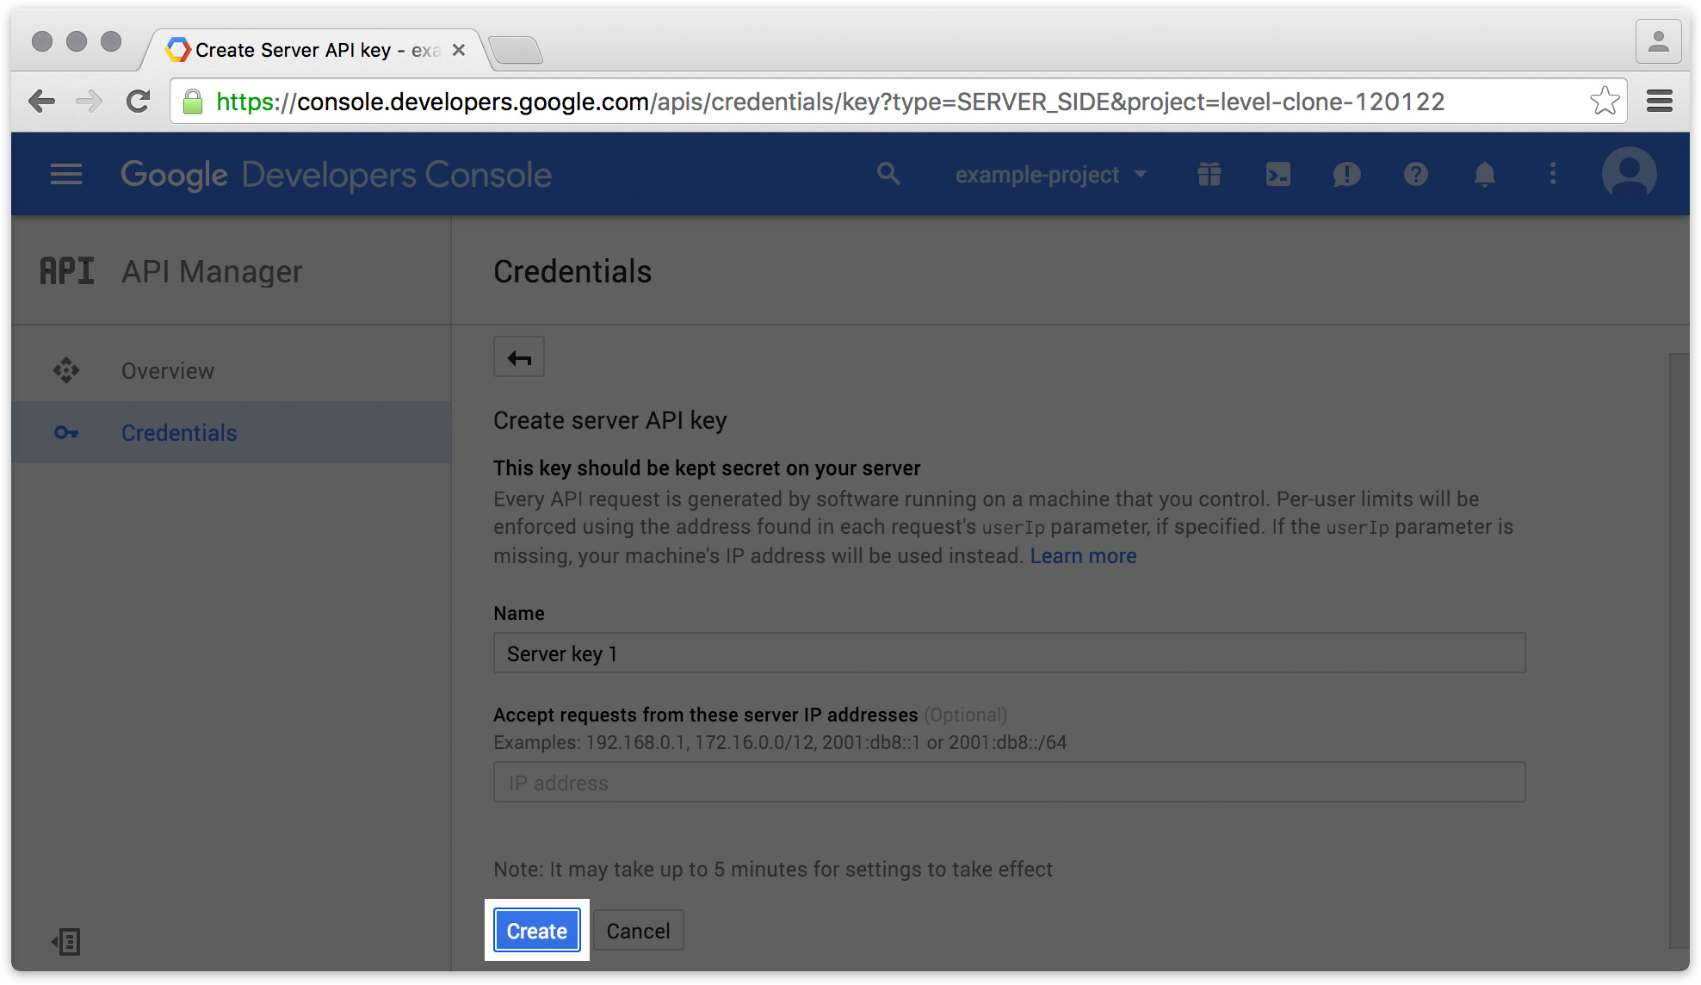This screenshot has height=985, width=1701.
Task: Open the feedback exclamation bubble icon
Action: pyautogui.click(x=1346, y=175)
